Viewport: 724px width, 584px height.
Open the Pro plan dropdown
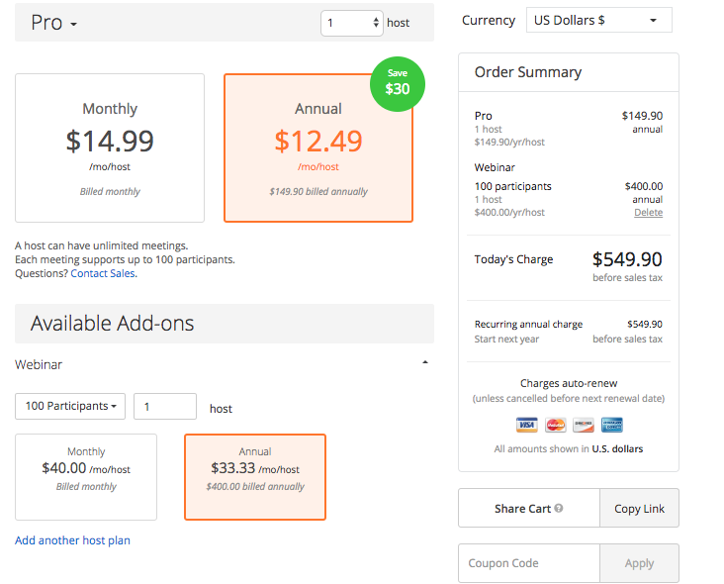coord(53,23)
